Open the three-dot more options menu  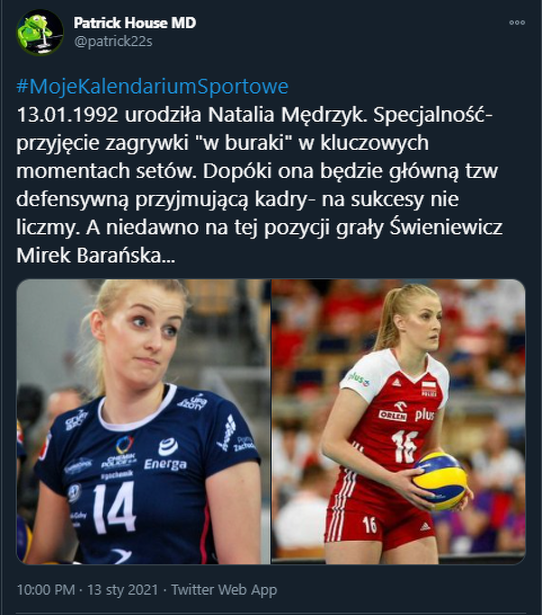click(x=517, y=23)
